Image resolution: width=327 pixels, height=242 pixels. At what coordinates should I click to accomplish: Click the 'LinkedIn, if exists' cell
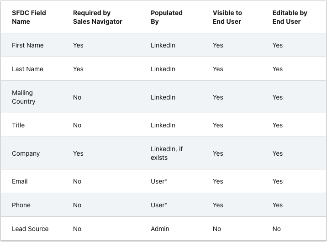tap(166, 153)
